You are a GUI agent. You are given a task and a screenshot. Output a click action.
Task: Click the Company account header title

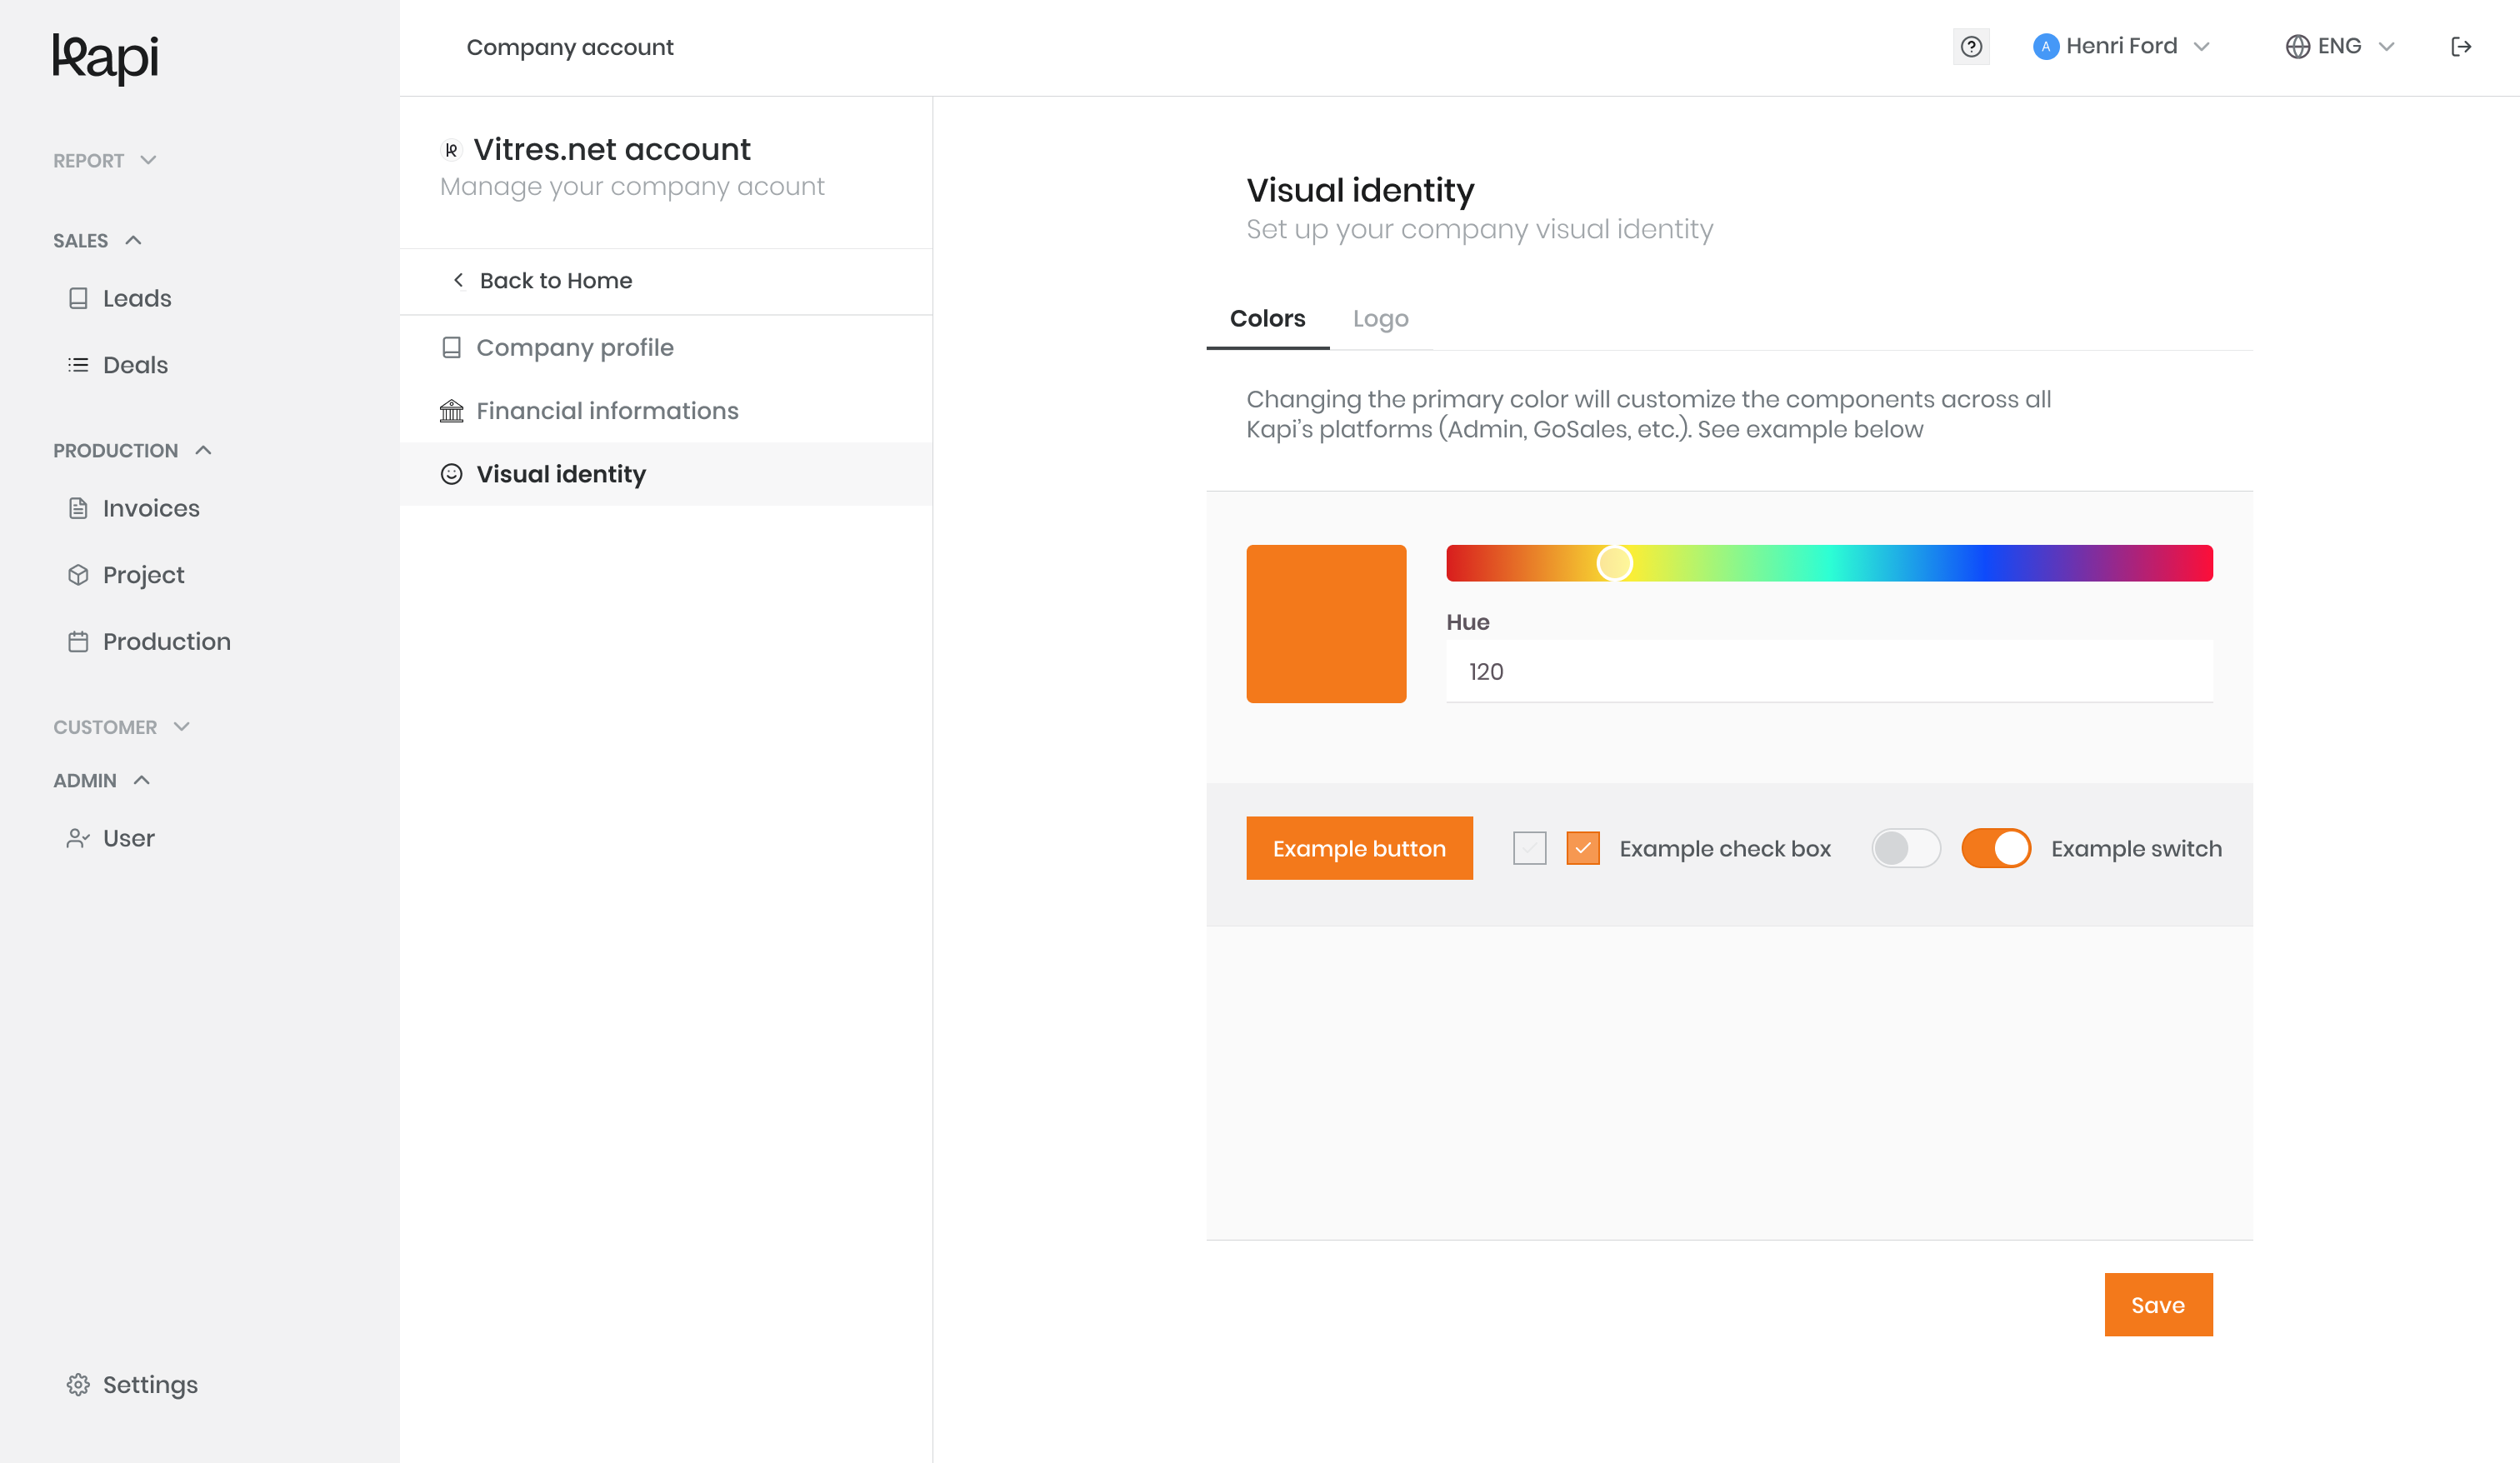point(570,47)
